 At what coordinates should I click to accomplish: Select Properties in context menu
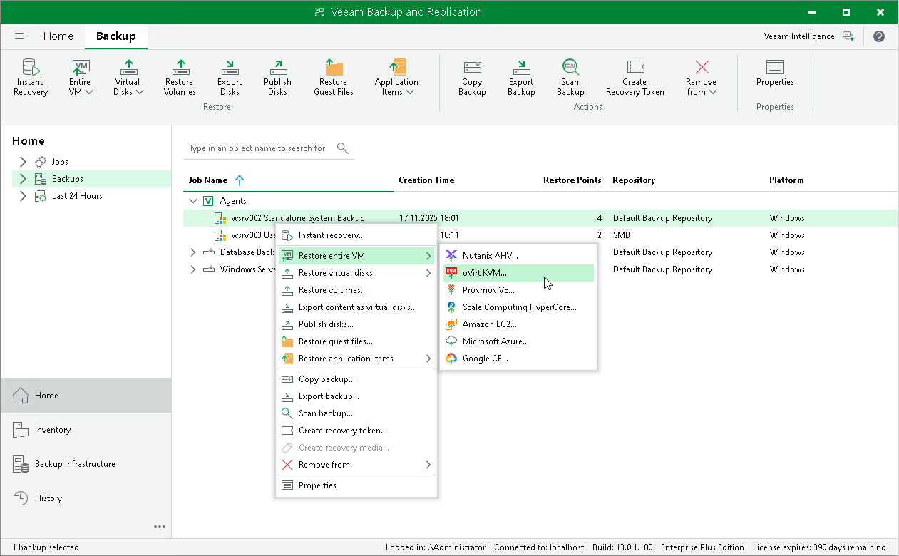[x=356, y=485]
